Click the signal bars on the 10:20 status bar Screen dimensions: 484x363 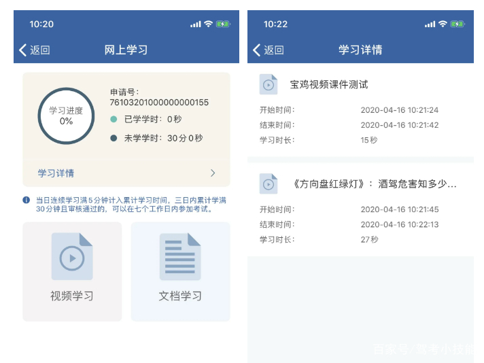coord(196,24)
